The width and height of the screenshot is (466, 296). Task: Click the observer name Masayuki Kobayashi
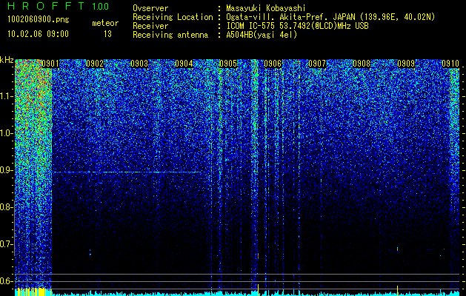[x=265, y=8]
